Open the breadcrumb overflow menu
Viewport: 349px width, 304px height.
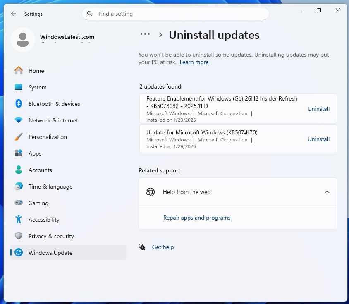click(145, 34)
